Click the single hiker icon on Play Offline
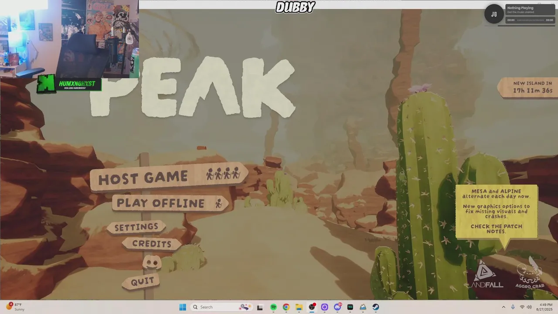This screenshot has height=314, width=558. [219, 203]
